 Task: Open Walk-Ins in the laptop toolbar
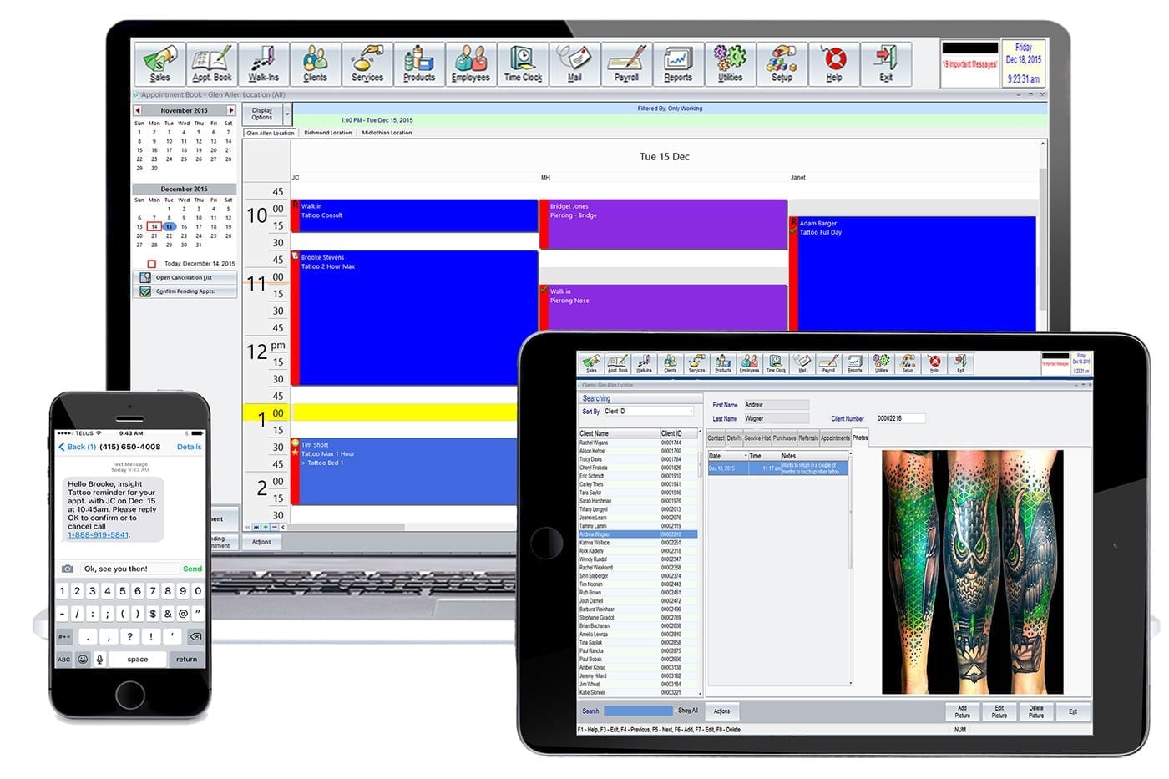[263, 64]
